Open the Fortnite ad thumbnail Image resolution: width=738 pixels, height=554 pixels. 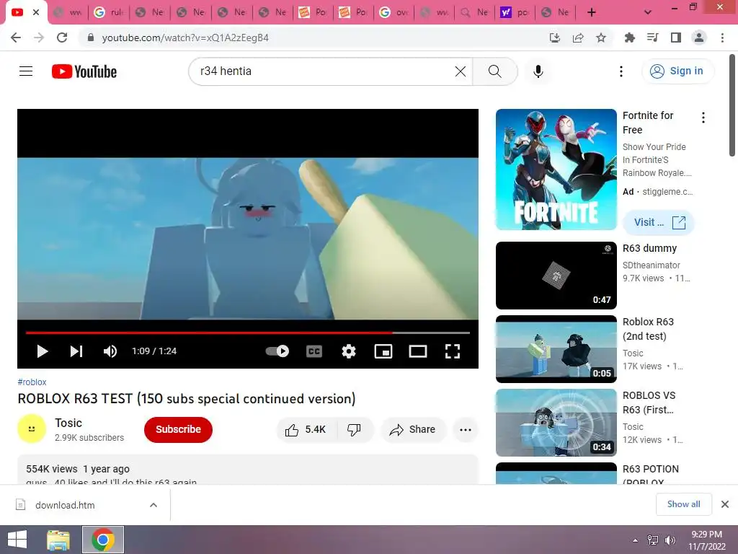pyautogui.click(x=556, y=170)
